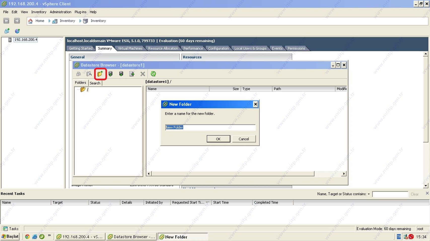Switch to Datastore Browser taskbar button
The width and height of the screenshot is (430, 241).
[x=132, y=237]
